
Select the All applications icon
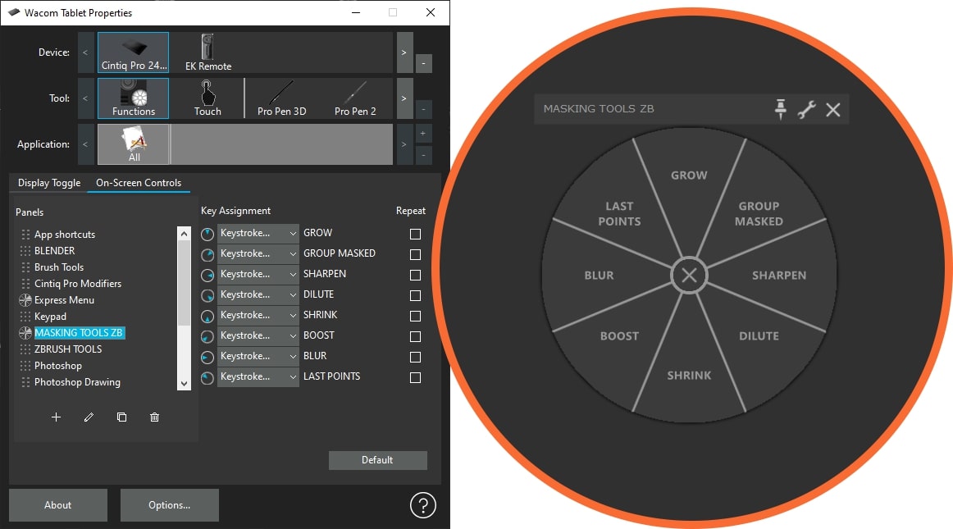tap(134, 144)
